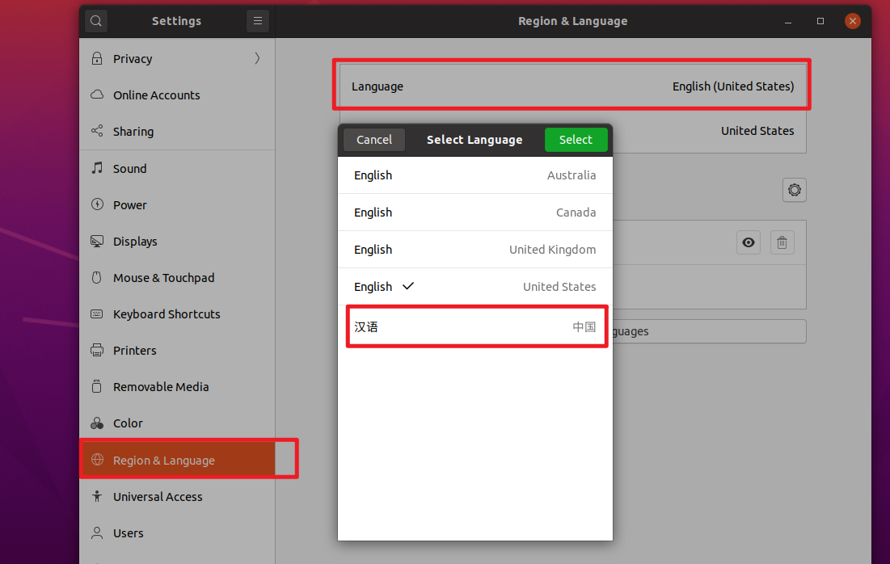The height and width of the screenshot is (564, 890).
Task: Open the Formats United States row
Action: [711, 131]
